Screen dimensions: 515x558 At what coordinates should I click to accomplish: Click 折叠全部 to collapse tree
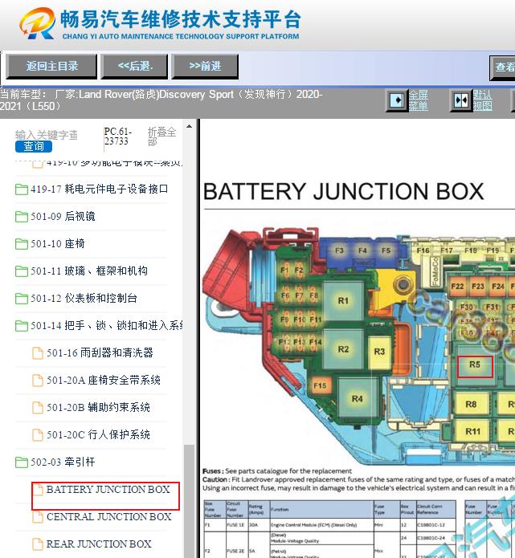[161, 136]
